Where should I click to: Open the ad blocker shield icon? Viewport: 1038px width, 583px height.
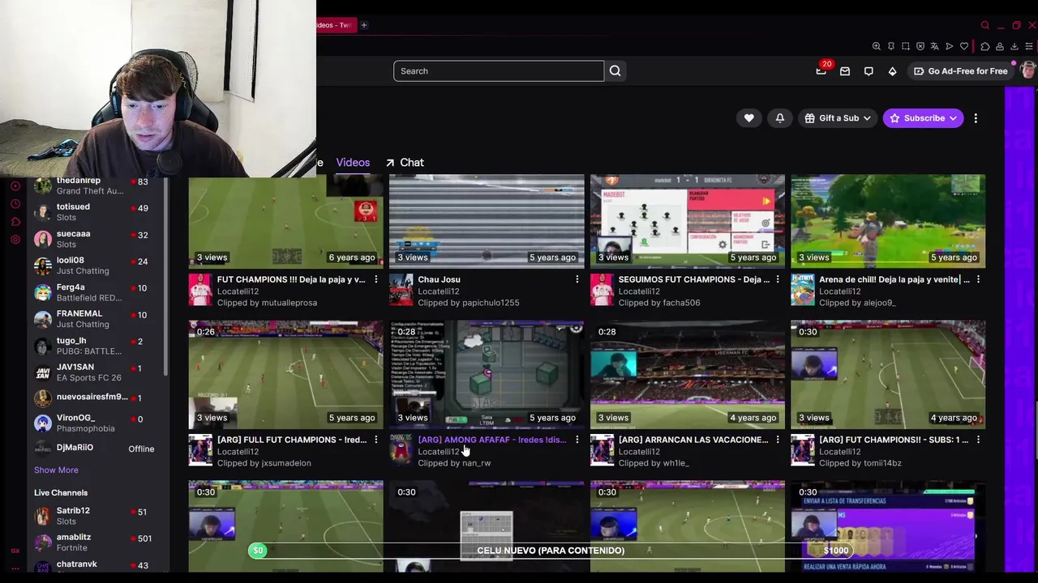[x=920, y=46]
